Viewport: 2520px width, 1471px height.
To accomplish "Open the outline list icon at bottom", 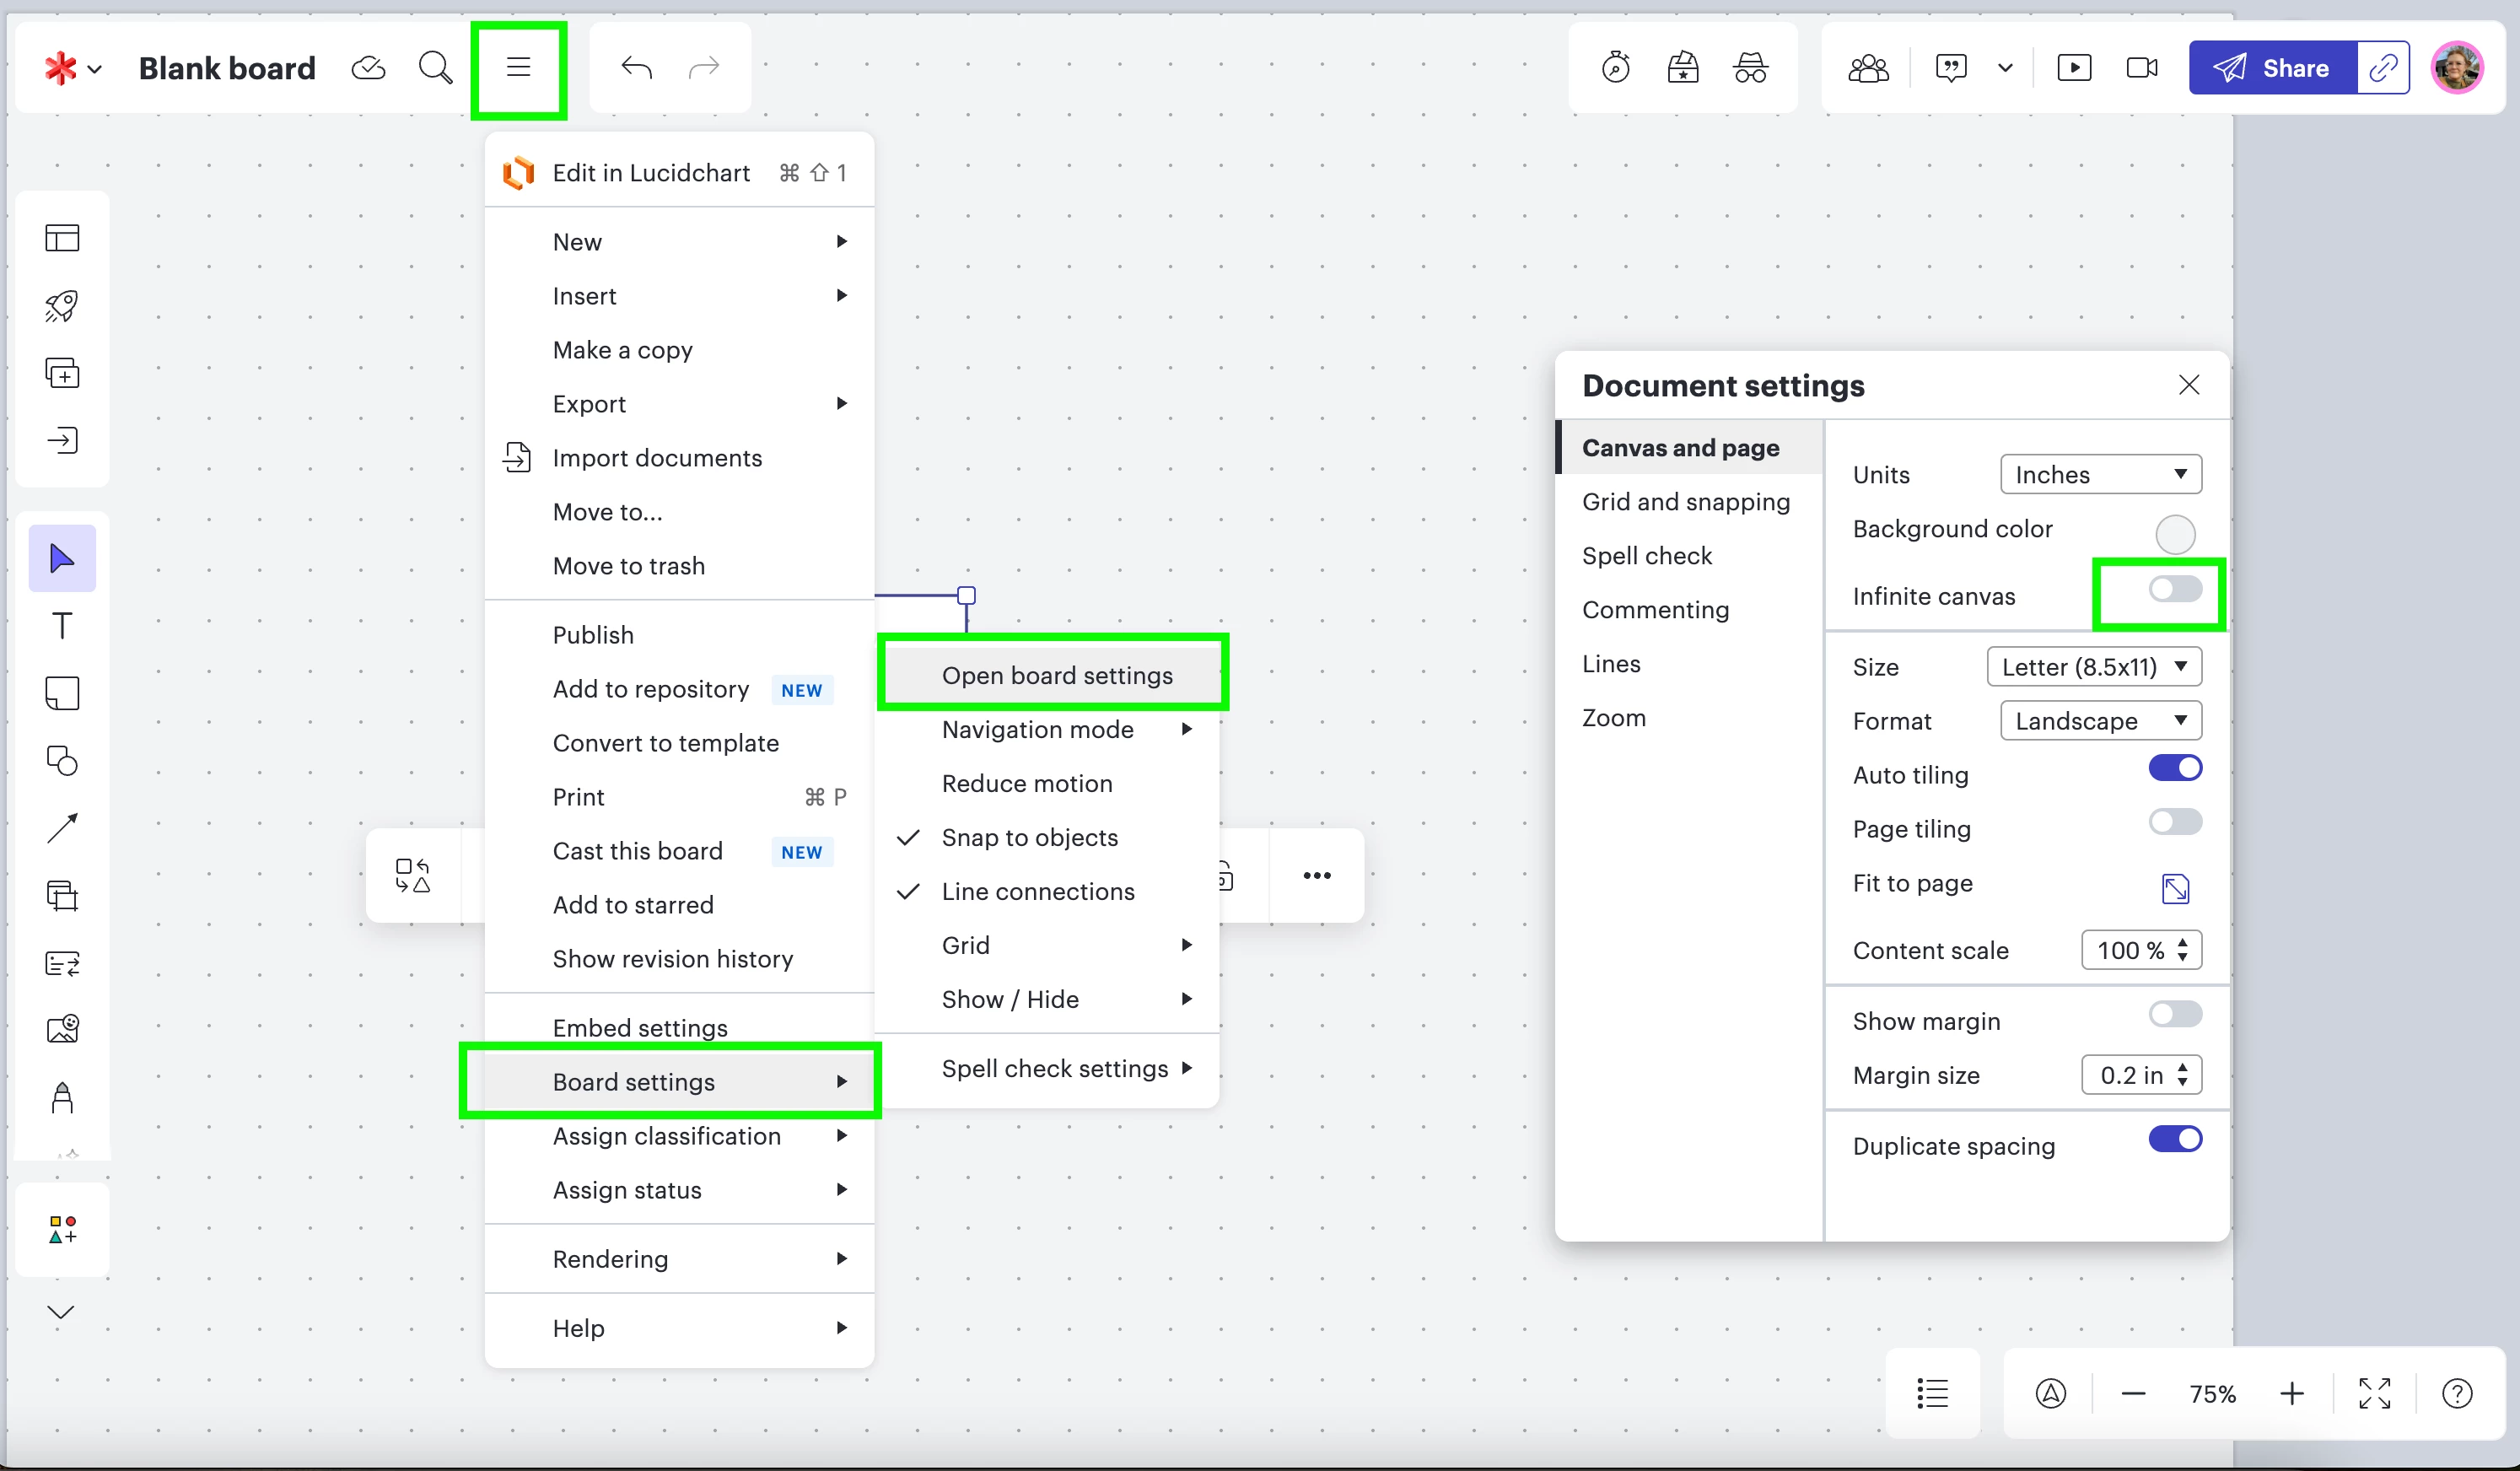I will tap(1932, 1393).
